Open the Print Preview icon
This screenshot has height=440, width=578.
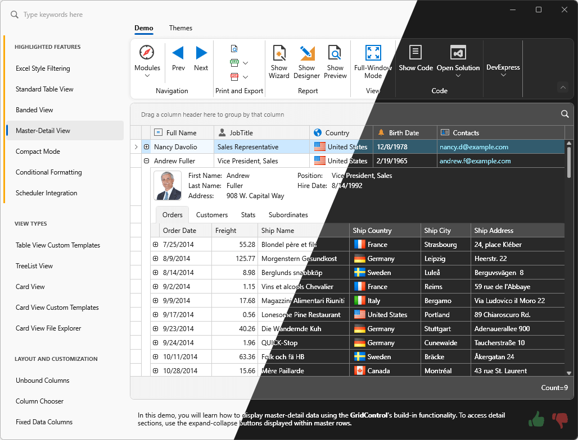[x=234, y=49]
